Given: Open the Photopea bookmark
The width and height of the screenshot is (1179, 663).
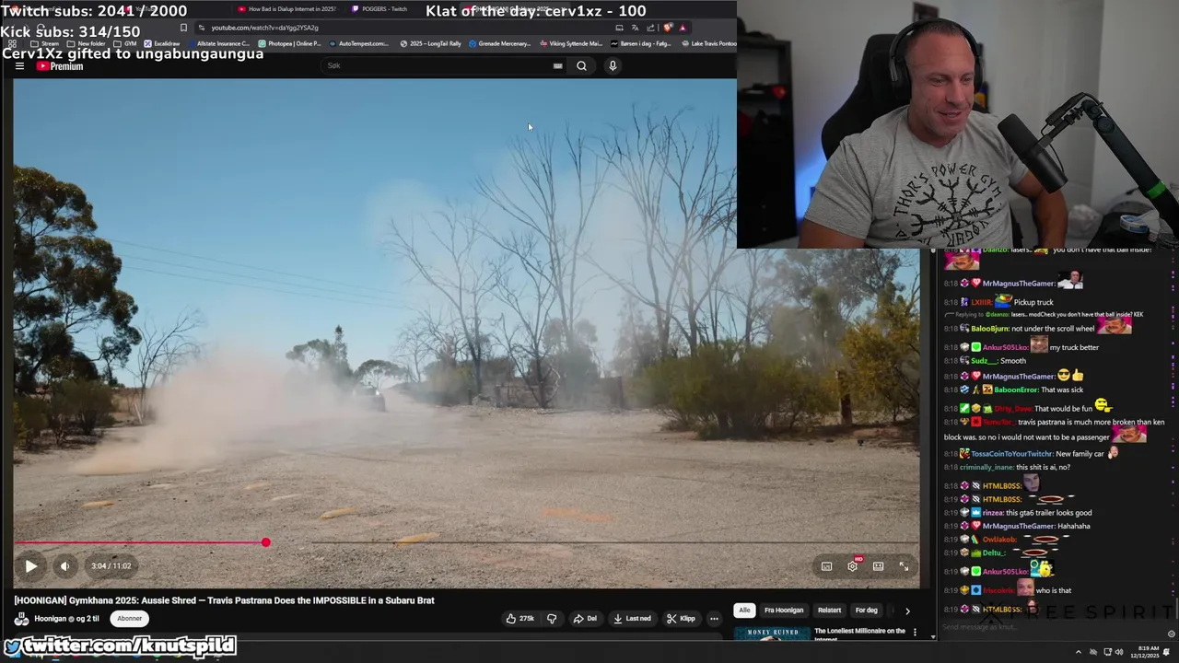Looking at the screenshot, I should click(x=289, y=43).
